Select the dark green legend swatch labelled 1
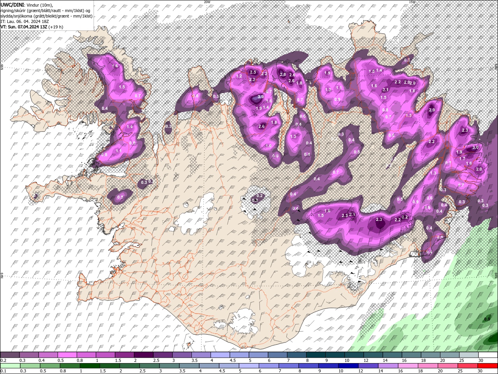The width and height of the screenshot is (498, 374). 89,366
